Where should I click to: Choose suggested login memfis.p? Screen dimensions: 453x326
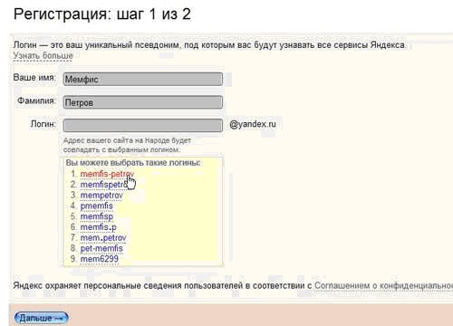(x=98, y=227)
